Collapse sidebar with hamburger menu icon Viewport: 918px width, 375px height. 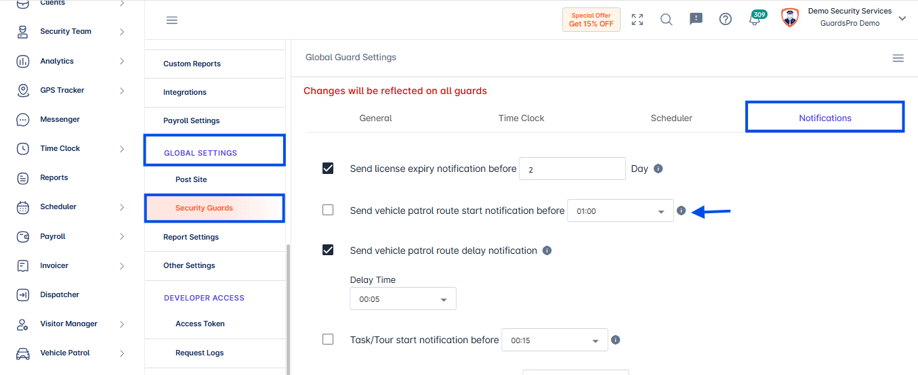pos(172,20)
